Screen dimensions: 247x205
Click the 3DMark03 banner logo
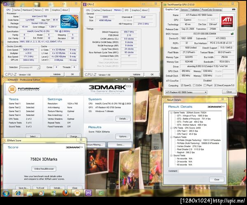click(110, 89)
